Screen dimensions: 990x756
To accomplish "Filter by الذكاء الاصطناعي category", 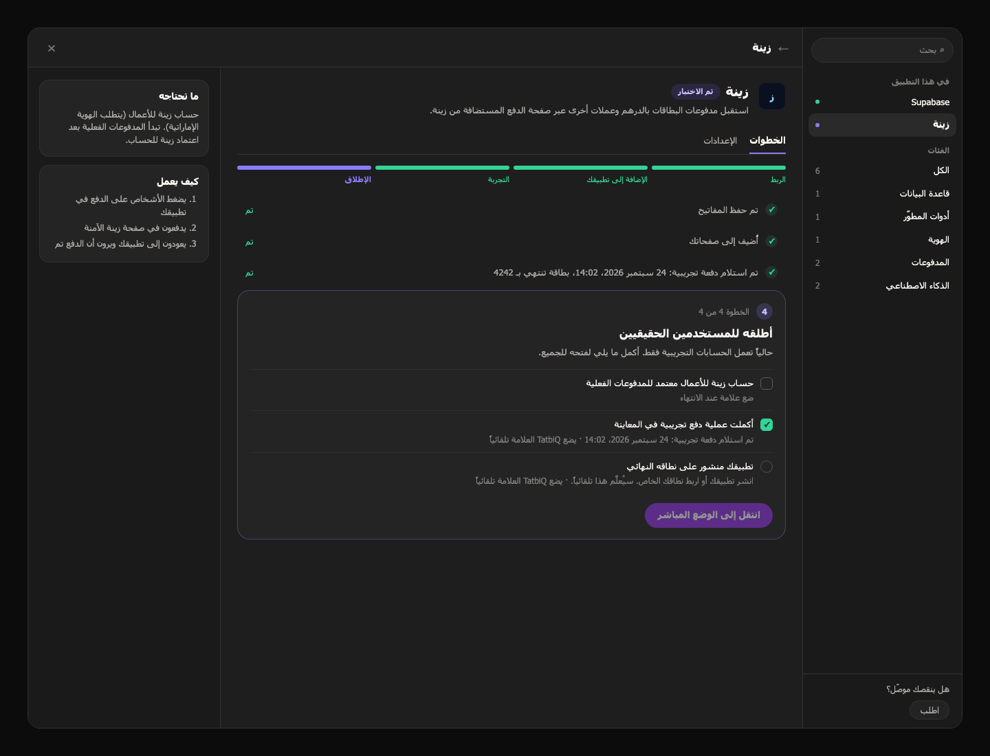I will pyautogui.click(x=882, y=286).
